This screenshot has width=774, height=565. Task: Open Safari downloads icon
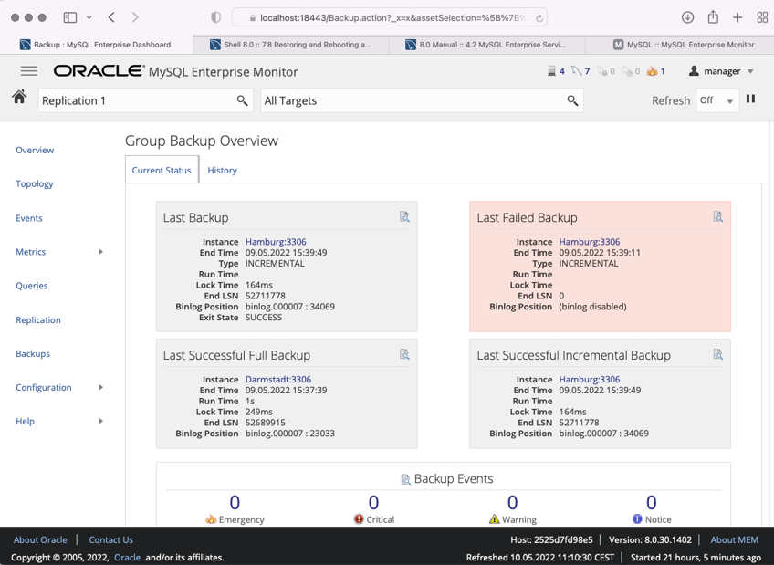click(x=687, y=17)
